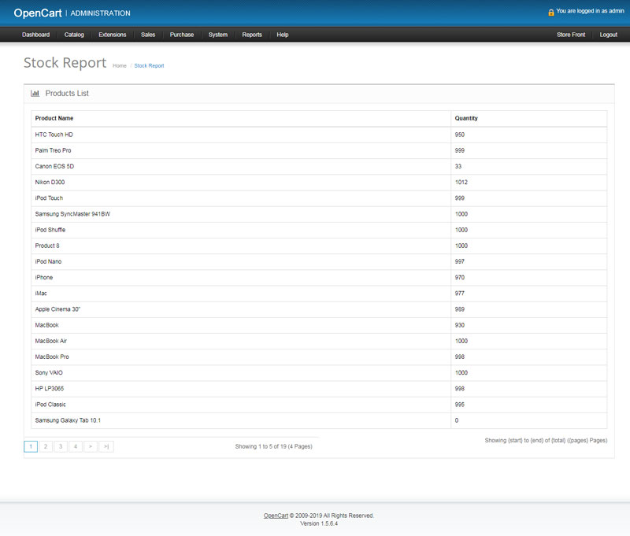Open the System menu
The width and height of the screenshot is (630, 536).
tap(218, 35)
